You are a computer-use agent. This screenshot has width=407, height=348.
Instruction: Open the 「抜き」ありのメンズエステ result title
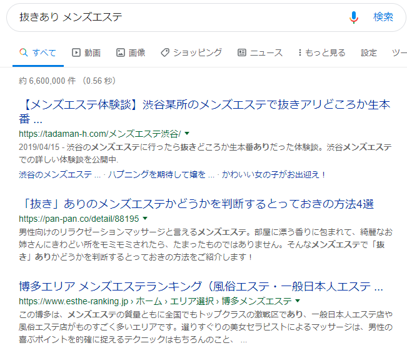pos(196,204)
